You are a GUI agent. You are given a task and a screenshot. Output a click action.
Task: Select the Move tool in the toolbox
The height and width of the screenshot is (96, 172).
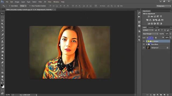coord(2,14)
